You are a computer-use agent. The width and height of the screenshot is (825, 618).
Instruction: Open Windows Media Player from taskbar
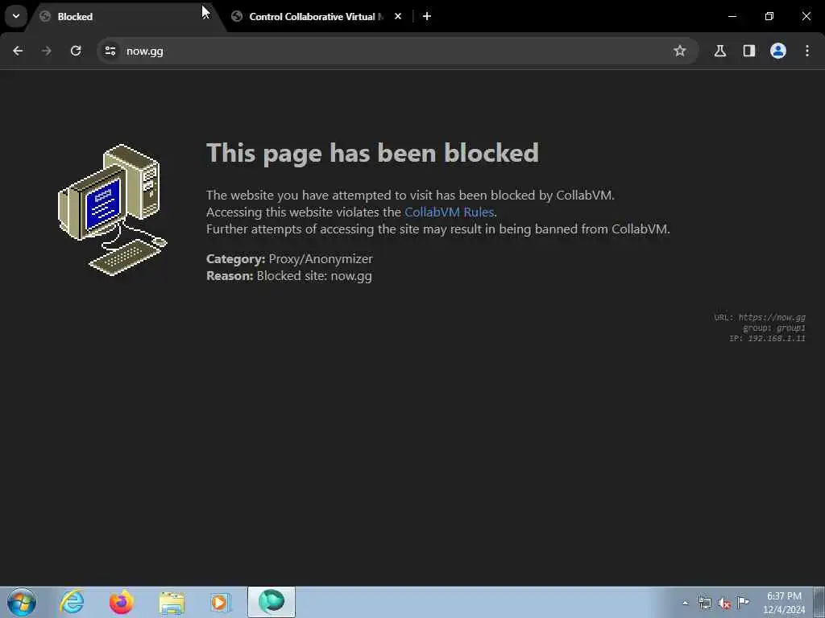221,602
